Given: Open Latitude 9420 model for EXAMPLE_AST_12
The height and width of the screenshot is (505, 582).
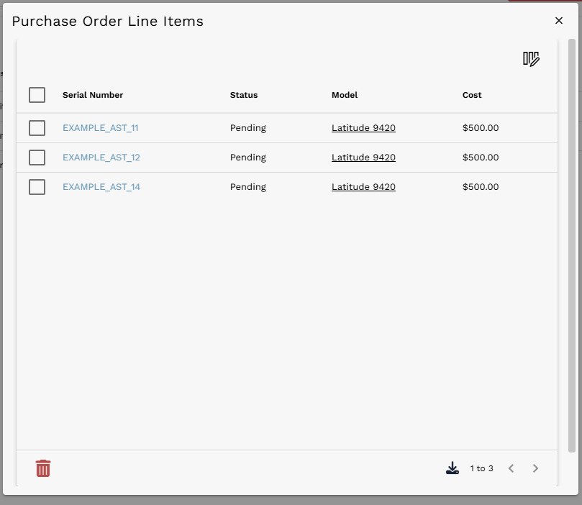Looking at the screenshot, I should pyautogui.click(x=363, y=158).
